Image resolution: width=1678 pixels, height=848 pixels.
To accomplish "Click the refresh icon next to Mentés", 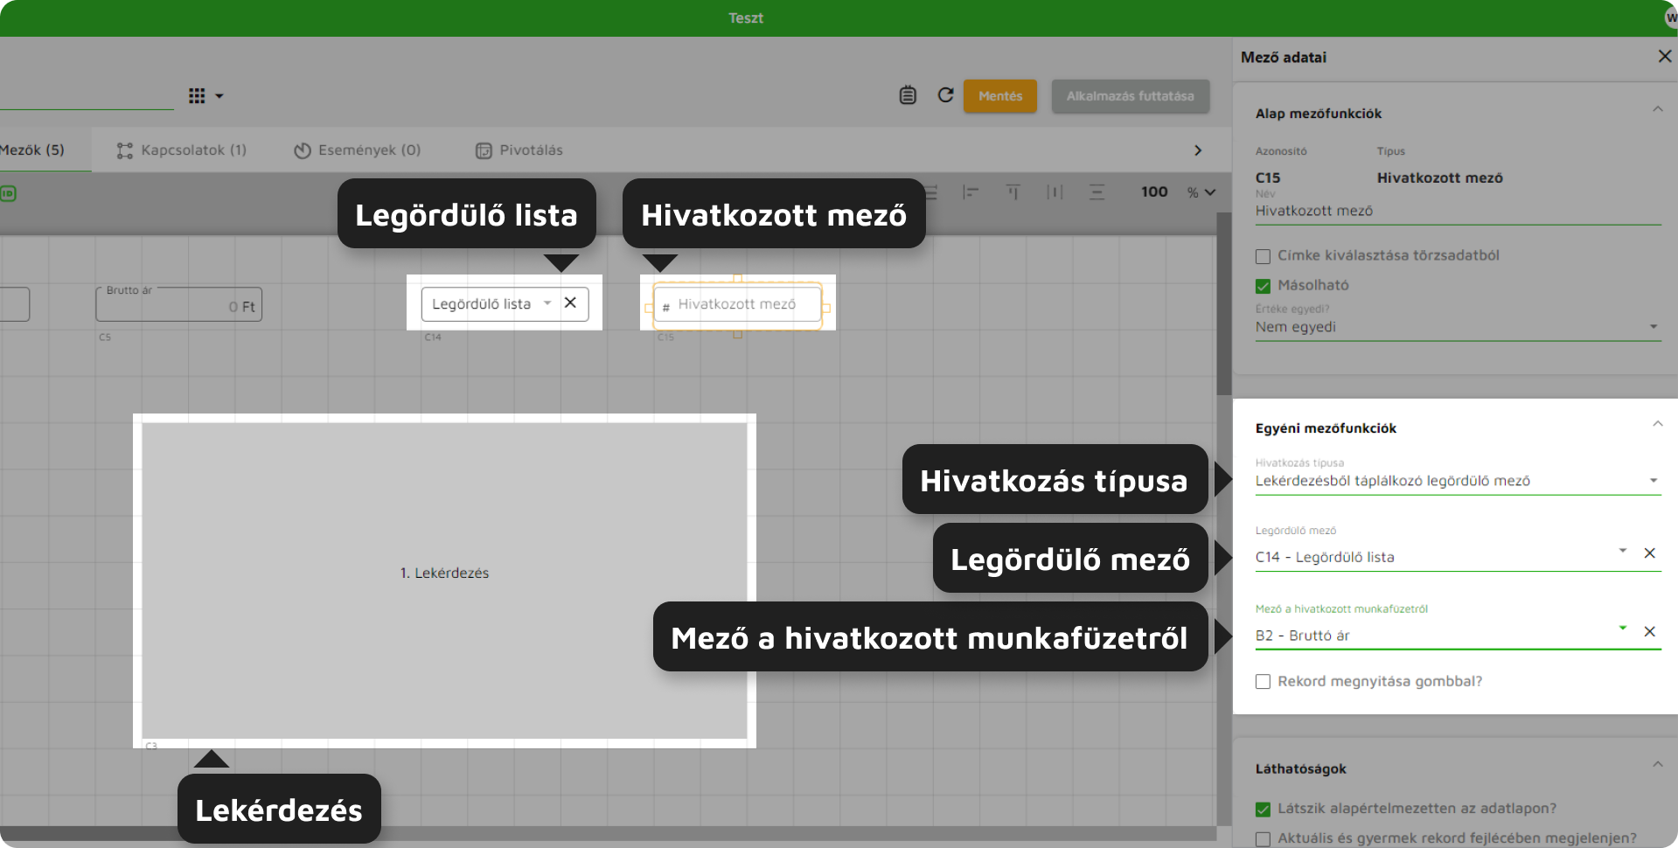I will (x=945, y=95).
